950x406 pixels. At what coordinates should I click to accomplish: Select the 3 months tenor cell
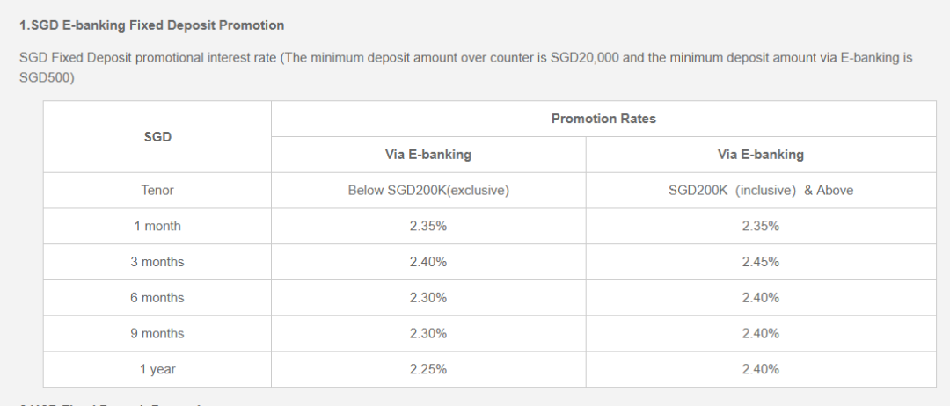point(157,262)
